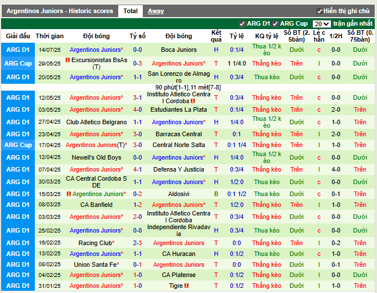The width and height of the screenshot is (377, 293).
Task: Click the Kết quả column header
Action: [x=216, y=36]
